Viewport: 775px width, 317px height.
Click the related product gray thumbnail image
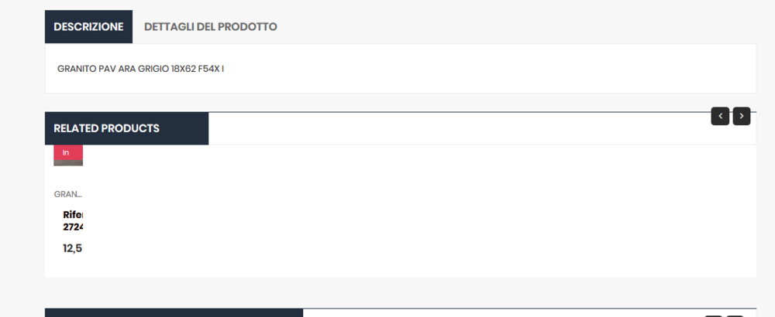click(x=68, y=163)
